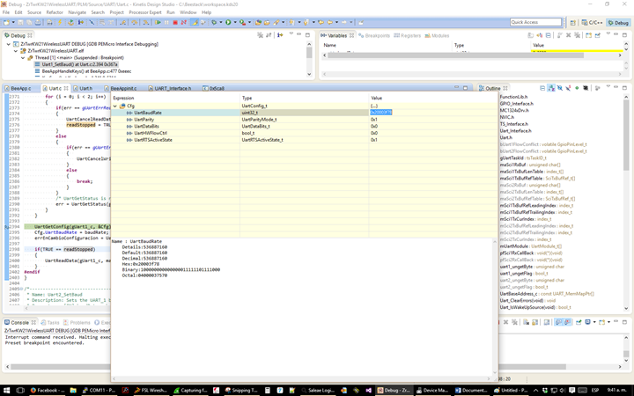This screenshot has height=396, width=634.
Task: Select Uart1_SetBaud() stack frame
Action: coord(79,64)
